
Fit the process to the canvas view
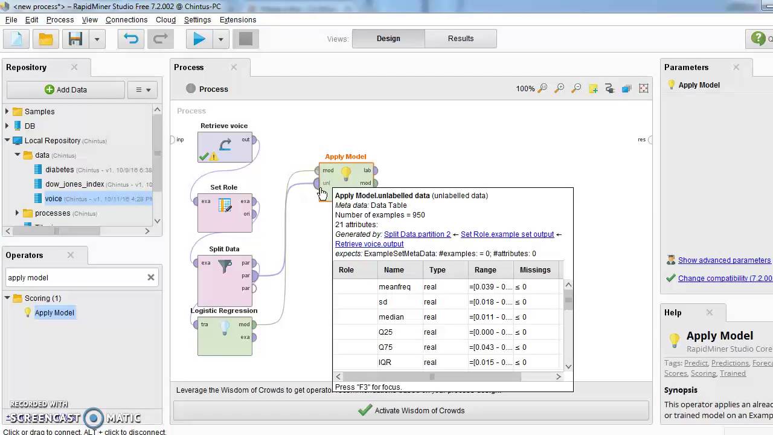(x=644, y=88)
